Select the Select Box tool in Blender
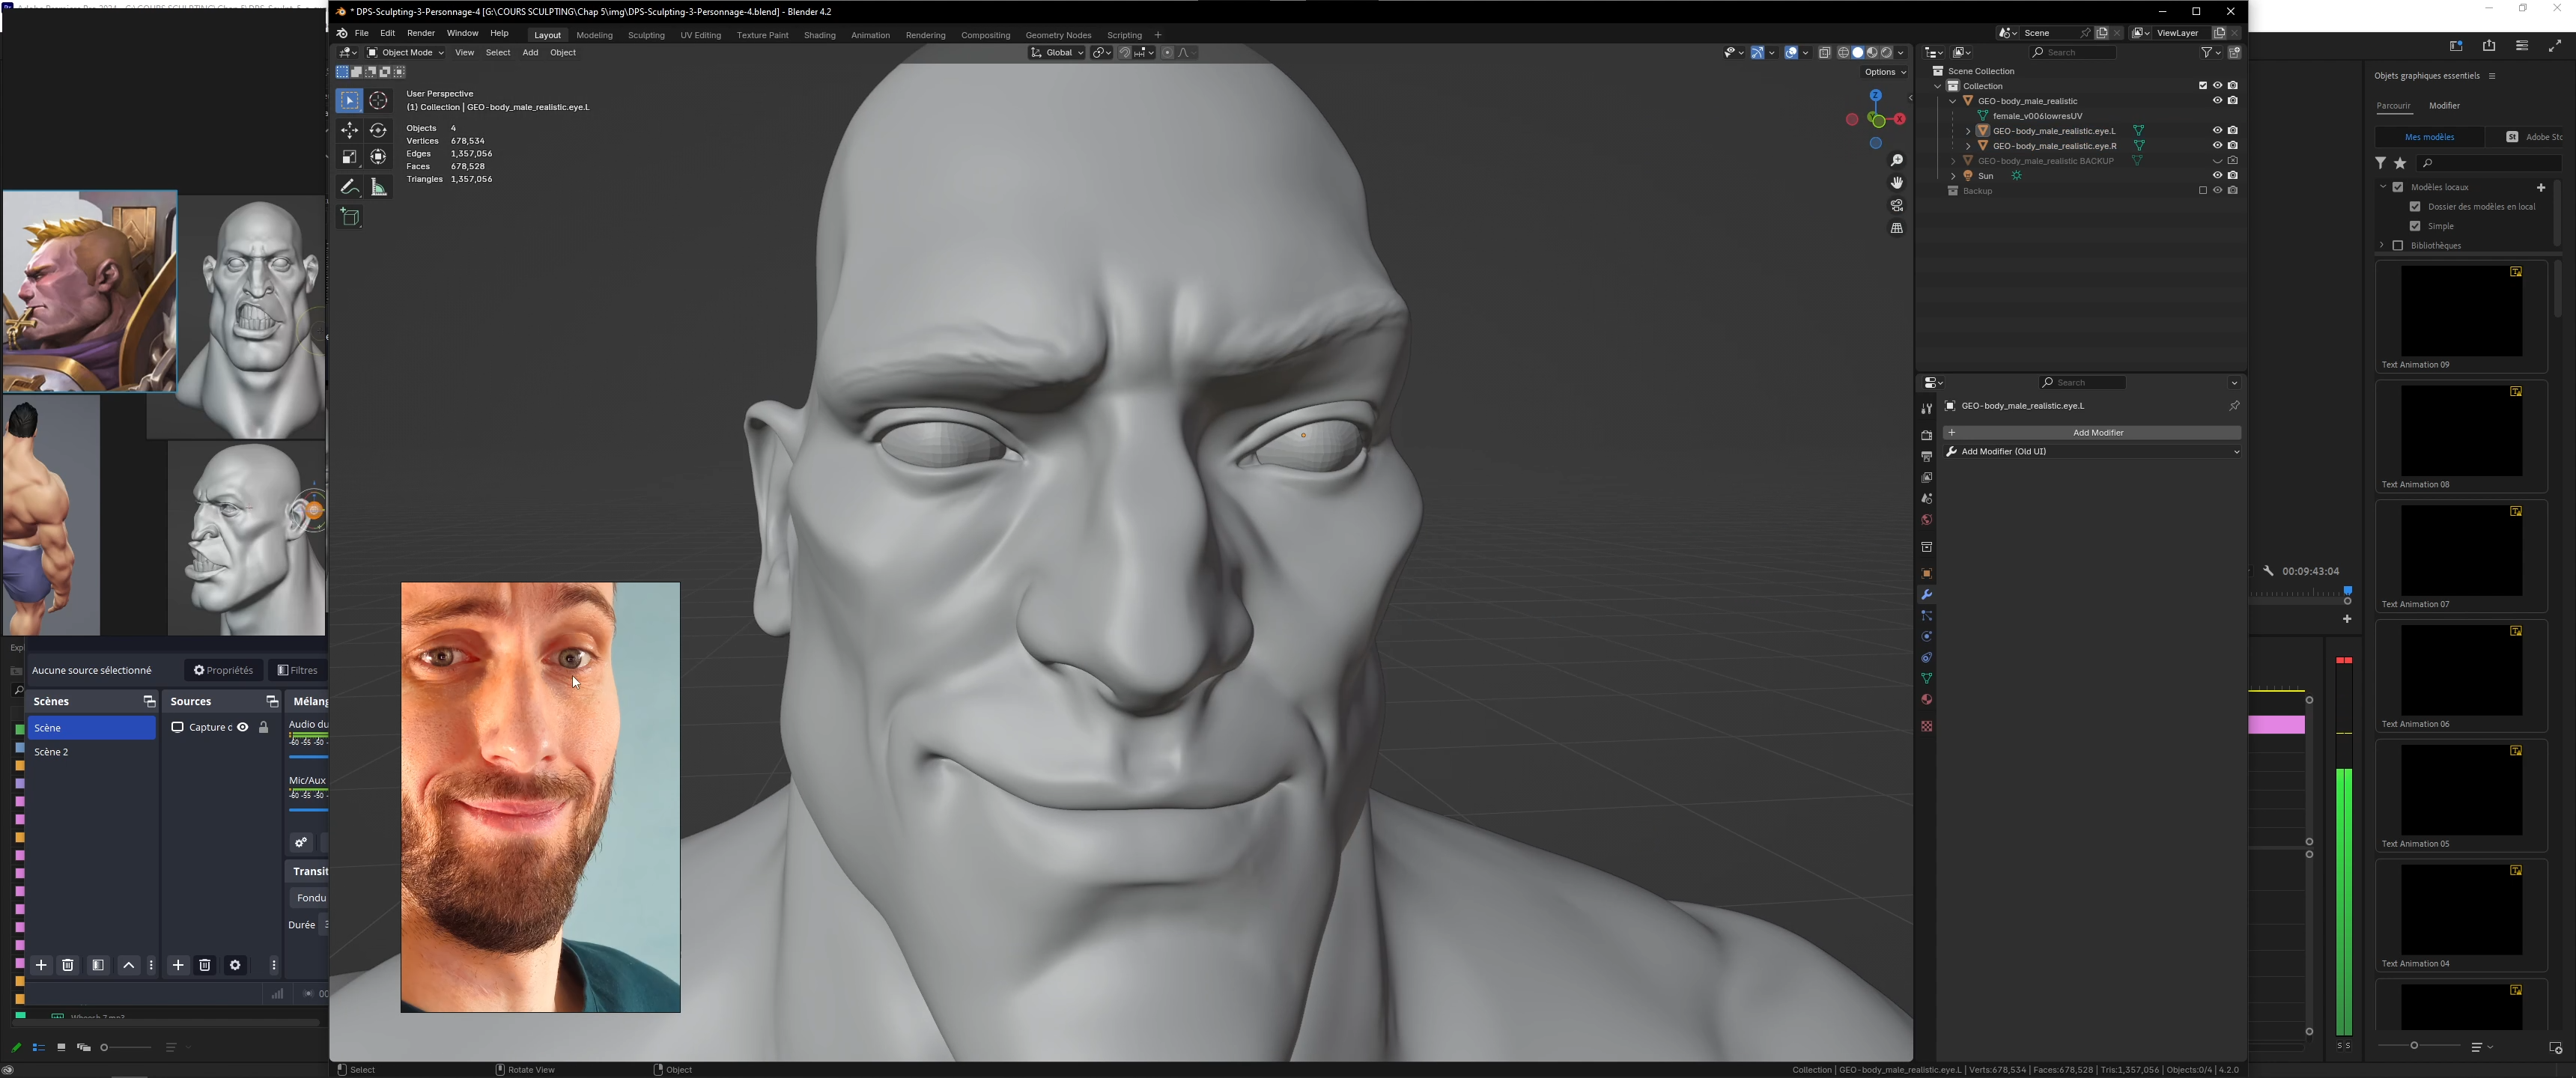 tap(349, 101)
